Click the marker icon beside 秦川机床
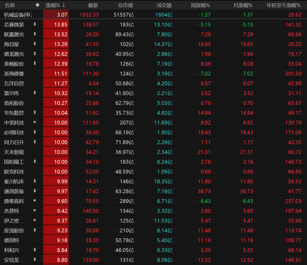 [35, 181]
